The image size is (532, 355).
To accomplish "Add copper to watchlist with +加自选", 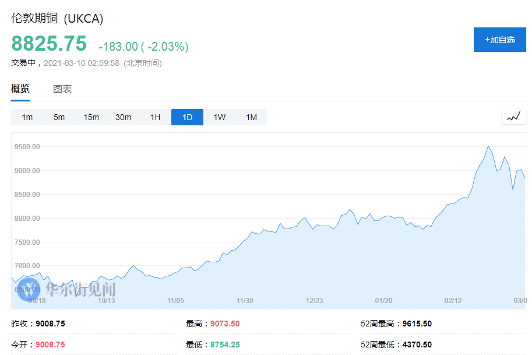I will (x=500, y=40).
